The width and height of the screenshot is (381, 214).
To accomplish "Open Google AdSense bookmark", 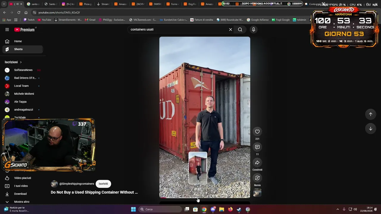I will [257, 20].
